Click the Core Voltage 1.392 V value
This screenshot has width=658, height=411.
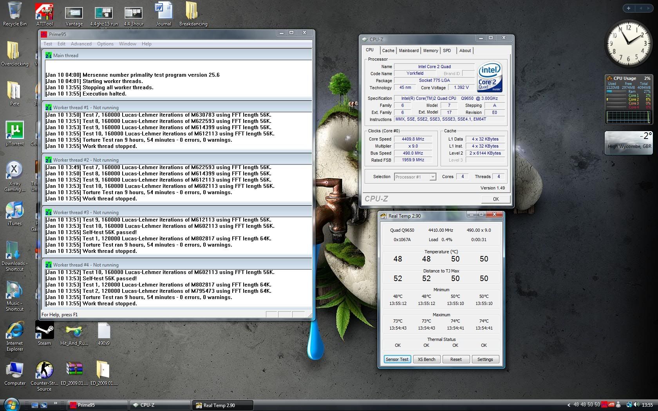tap(461, 88)
